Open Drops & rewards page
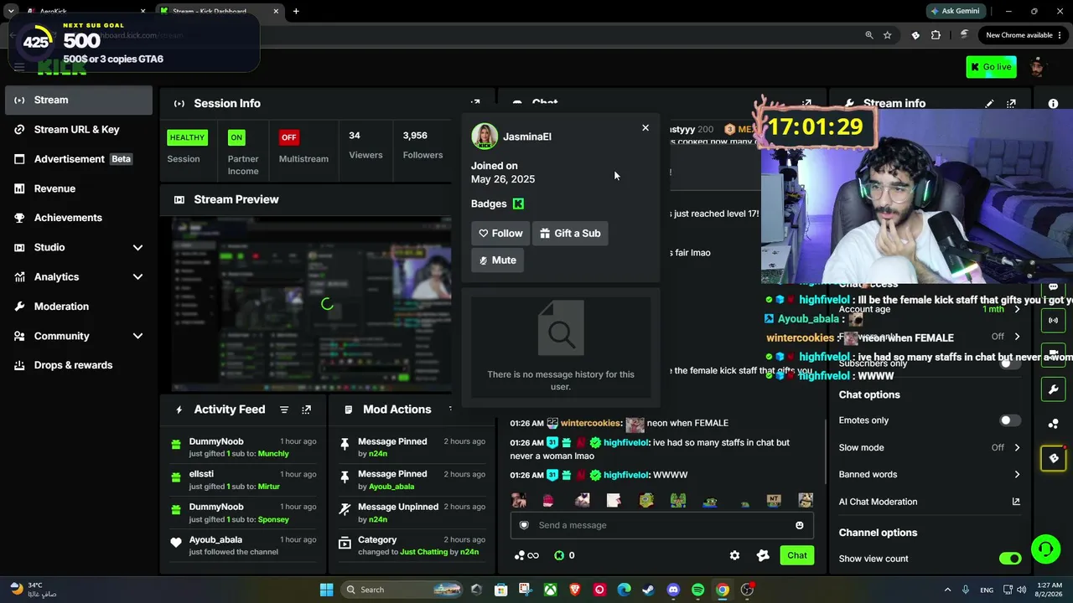 pos(78,365)
